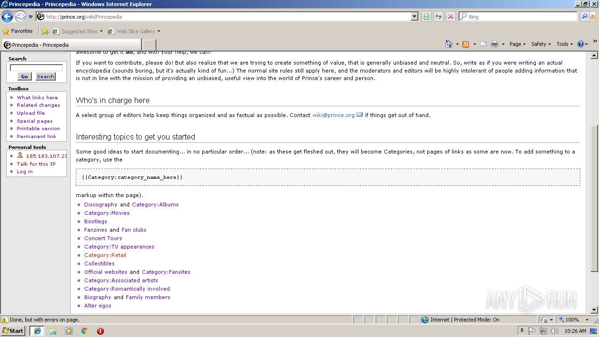Open a new blank tab
Screen dimensions: 599x337
[x=148, y=45]
